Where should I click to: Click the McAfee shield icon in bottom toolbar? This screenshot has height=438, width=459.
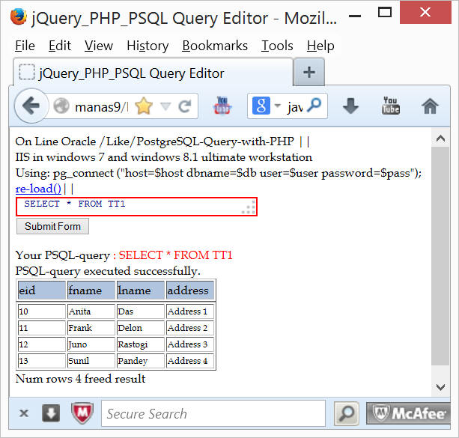click(x=82, y=413)
